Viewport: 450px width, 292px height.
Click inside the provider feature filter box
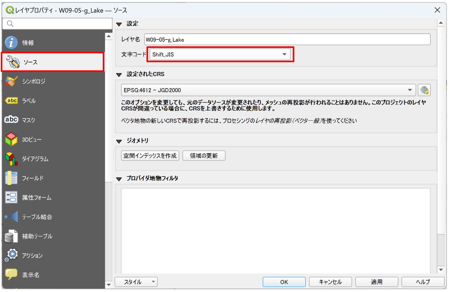click(276, 231)
